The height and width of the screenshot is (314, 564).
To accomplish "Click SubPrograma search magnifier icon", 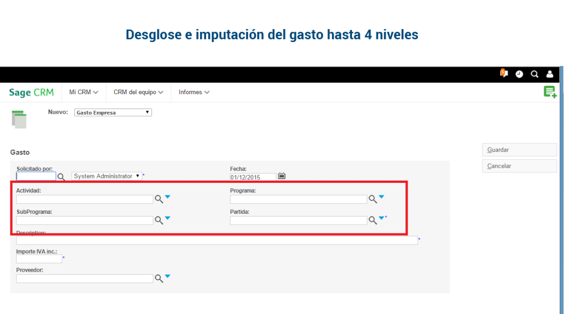I will click(x=159, y=220).
